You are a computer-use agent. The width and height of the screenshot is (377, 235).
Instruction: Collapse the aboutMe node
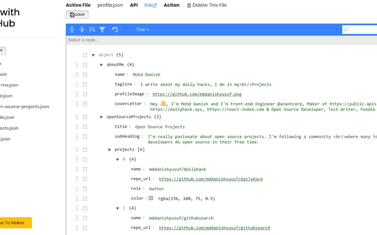(101, 65)
